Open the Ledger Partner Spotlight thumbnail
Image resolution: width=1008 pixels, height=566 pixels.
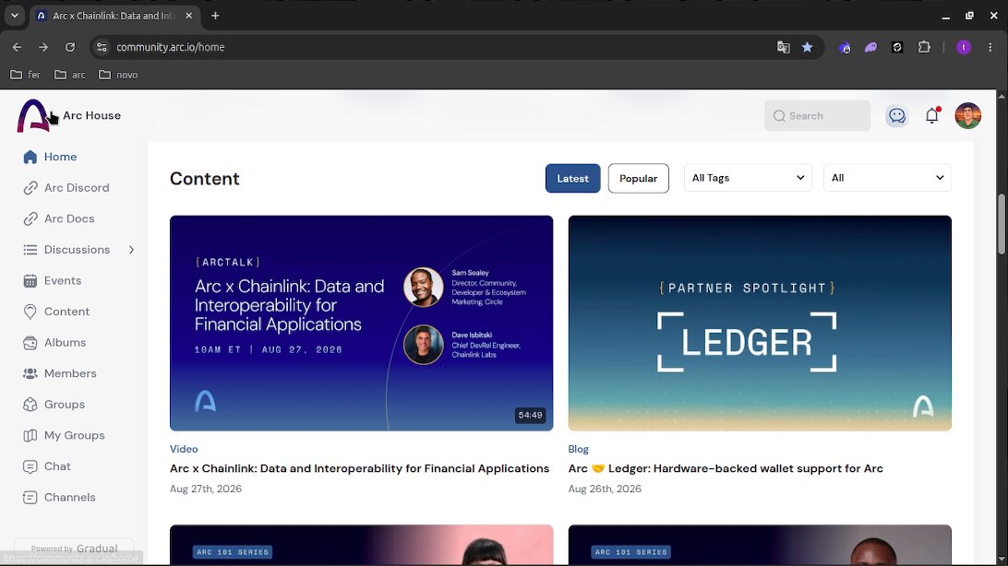(760, 323)
